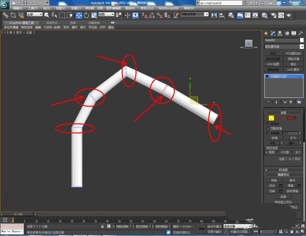Click the Mirror tool icon
This screenshot has height=236, width=306.
(214, 15)
